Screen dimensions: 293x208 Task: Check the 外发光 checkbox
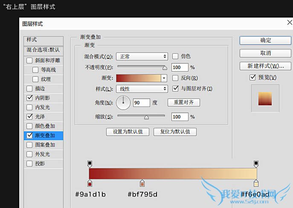tap(29, 154)
